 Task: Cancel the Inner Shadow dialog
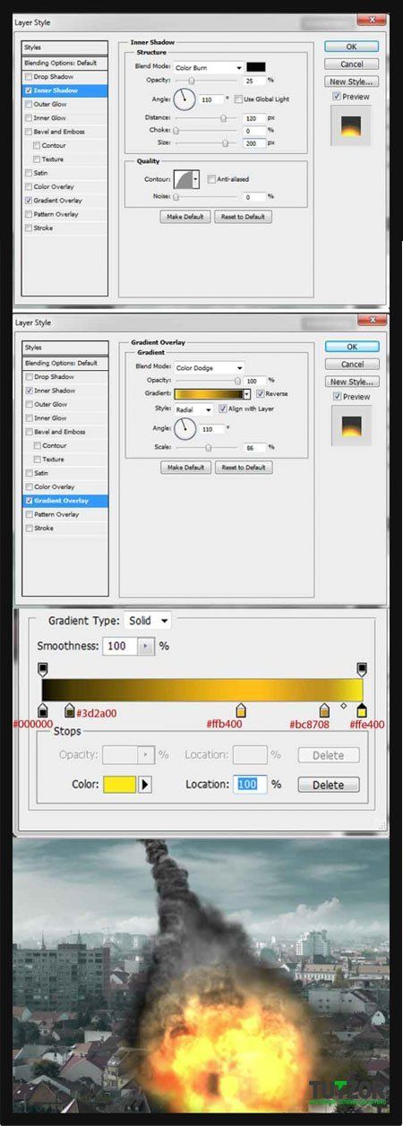(x=351, y=64)
